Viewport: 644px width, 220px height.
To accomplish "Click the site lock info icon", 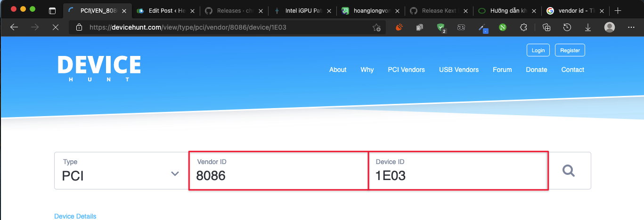I will coord(79,27).
